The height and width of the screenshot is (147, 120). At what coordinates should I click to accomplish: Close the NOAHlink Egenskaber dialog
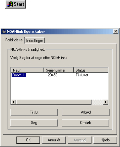click(x=116, y=31)
